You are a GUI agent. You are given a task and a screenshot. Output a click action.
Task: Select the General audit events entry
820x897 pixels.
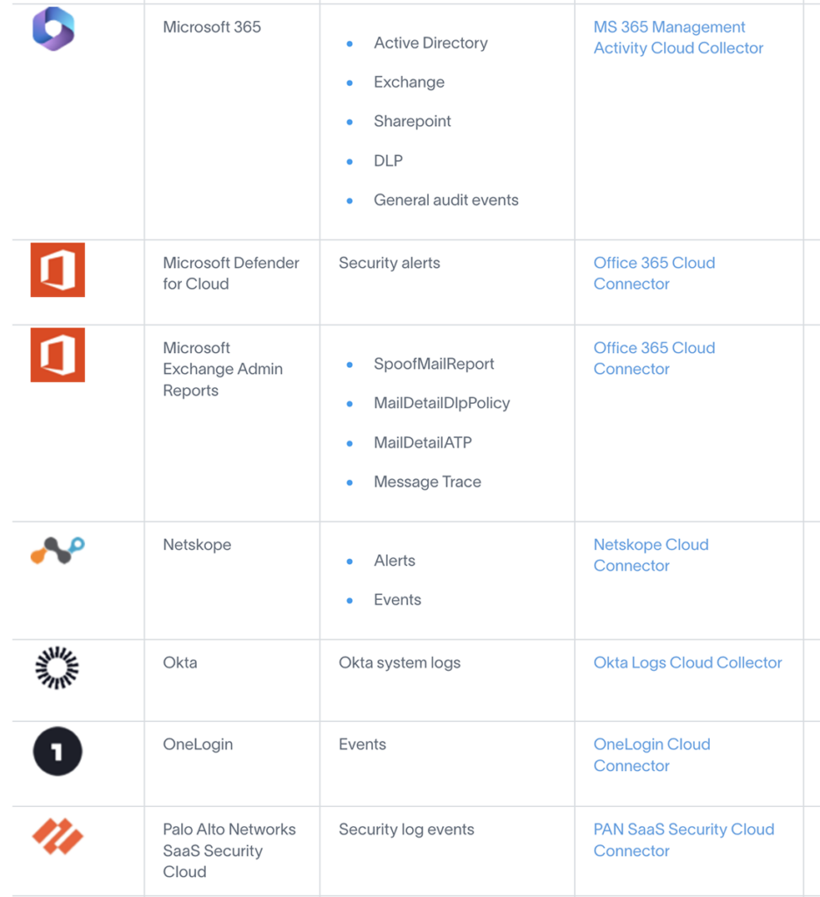tap(445, 200)
